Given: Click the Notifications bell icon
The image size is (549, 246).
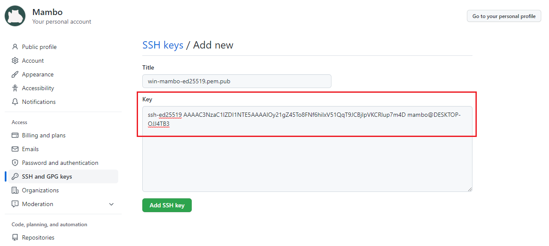Looking at the screenshot, I should [x=15, y=102].
